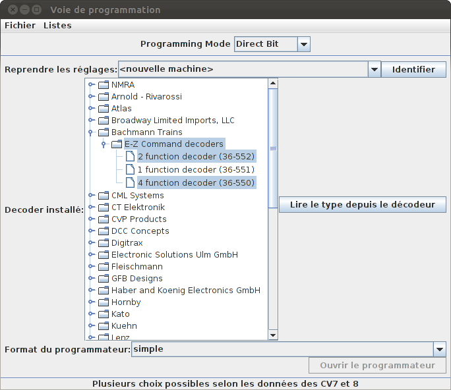Viewport: 451px width, 390px height.
Task: Click the Kato folder icon
Action: [104, 314]
